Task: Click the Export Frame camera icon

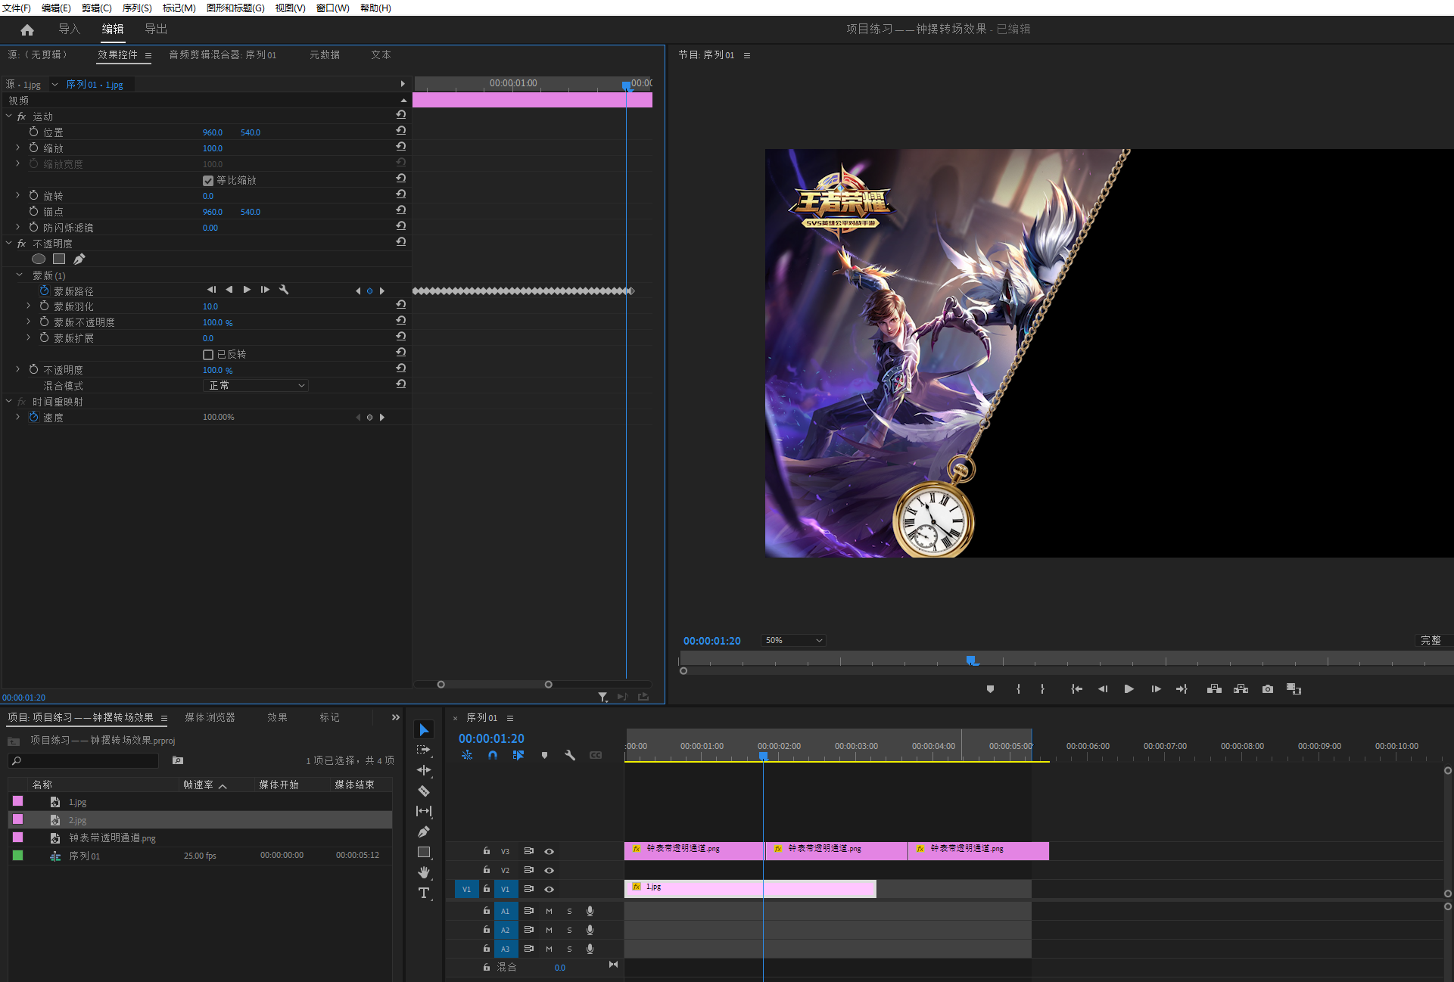Action: [x=1268, y=689]
